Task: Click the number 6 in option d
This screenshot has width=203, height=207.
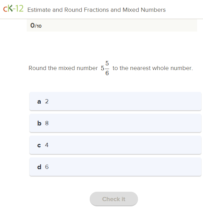Action: pos(47,167)
